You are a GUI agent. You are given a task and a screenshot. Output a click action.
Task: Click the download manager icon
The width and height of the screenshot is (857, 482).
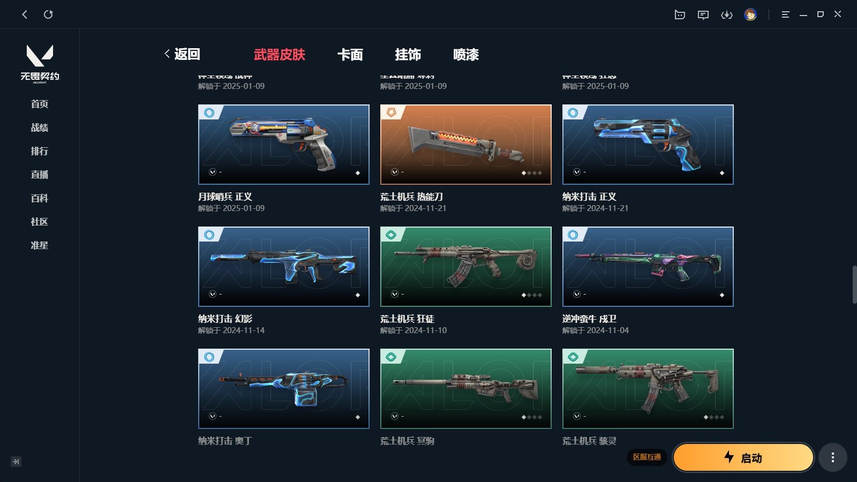(x=727, y=14)
